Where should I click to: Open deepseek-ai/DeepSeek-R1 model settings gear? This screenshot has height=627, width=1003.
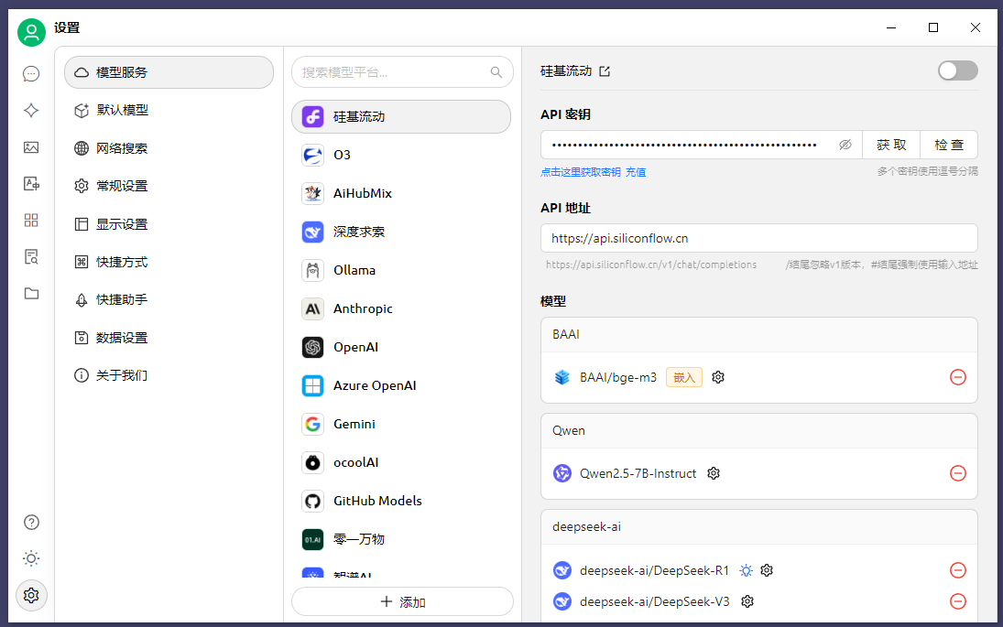pyautogui.click(x=767, y=570)
